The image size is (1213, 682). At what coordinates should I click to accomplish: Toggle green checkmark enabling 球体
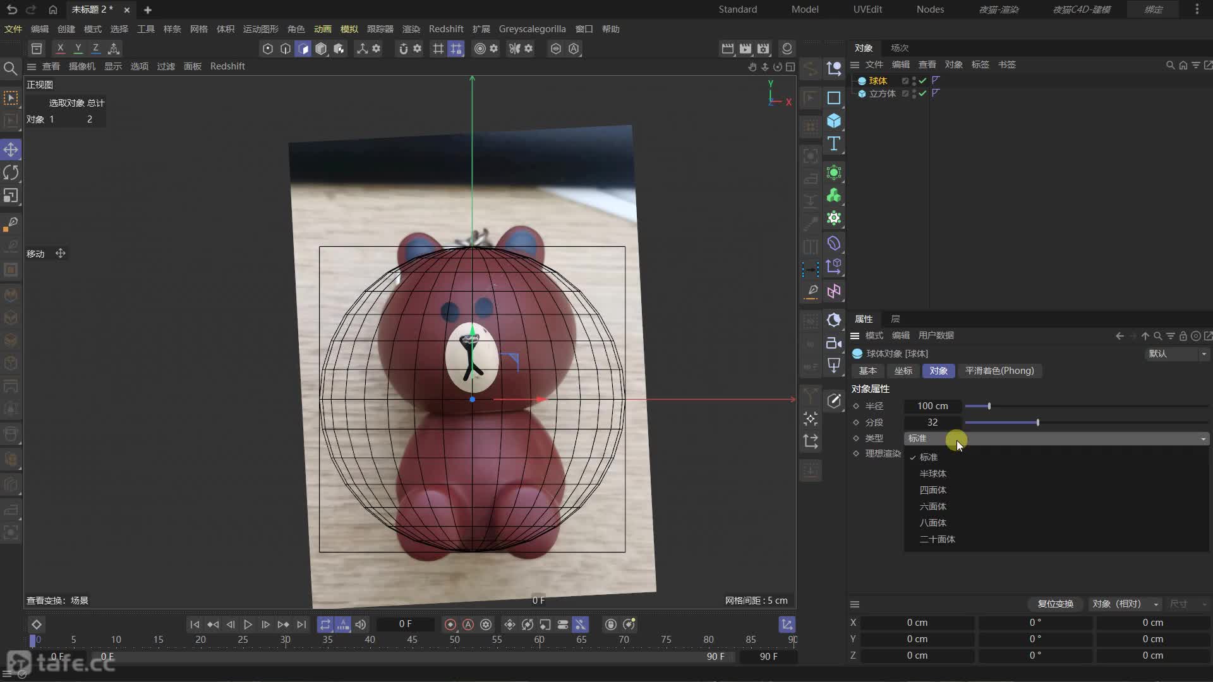[x=922, y=81]
